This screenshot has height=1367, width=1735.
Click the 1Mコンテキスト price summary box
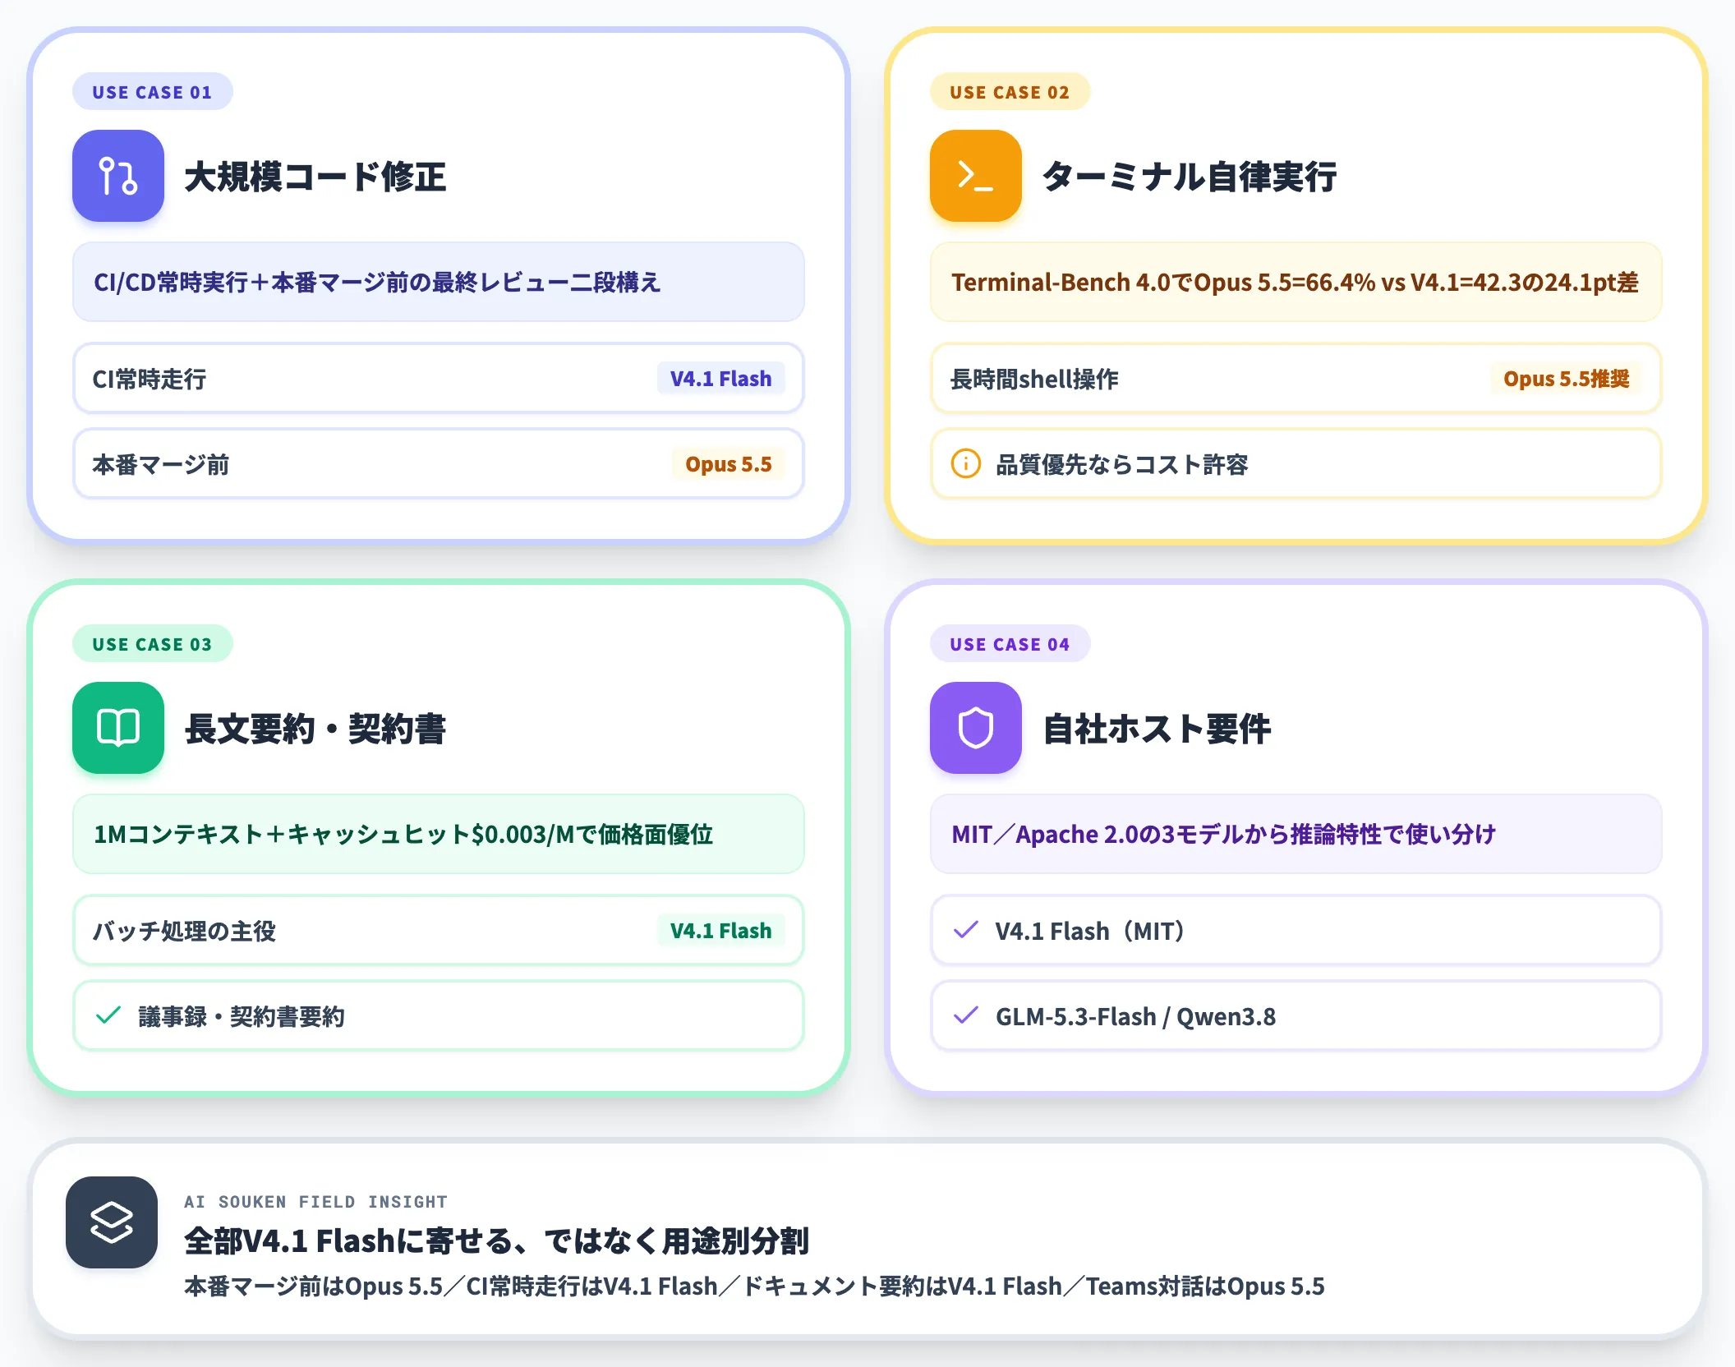coord(439,834)
